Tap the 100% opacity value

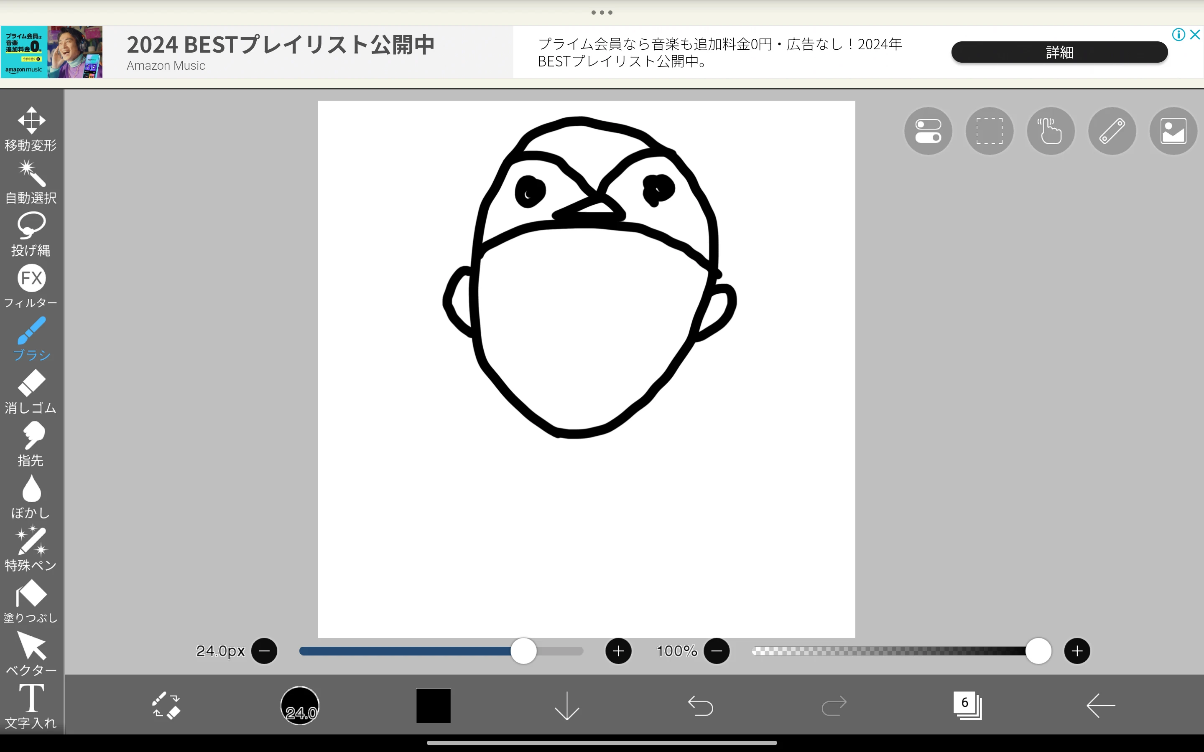pyautogui.click(x=677, y=651)
